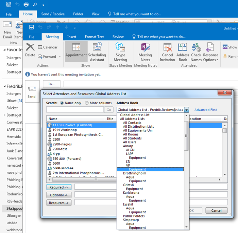Click the Undo arrow in meeting window toolbar
238x233 pixels.
click(x=40, y=27)
